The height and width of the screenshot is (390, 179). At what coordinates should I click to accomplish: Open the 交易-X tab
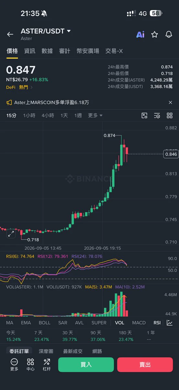point(114,51)
